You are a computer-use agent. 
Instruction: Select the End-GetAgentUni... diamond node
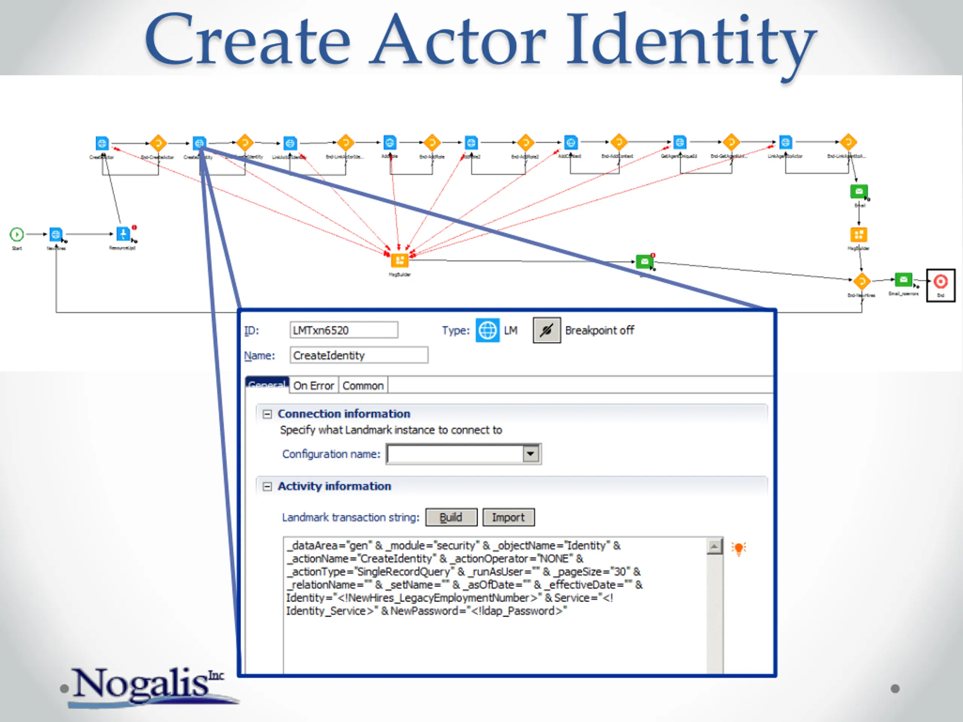point(731,142)
